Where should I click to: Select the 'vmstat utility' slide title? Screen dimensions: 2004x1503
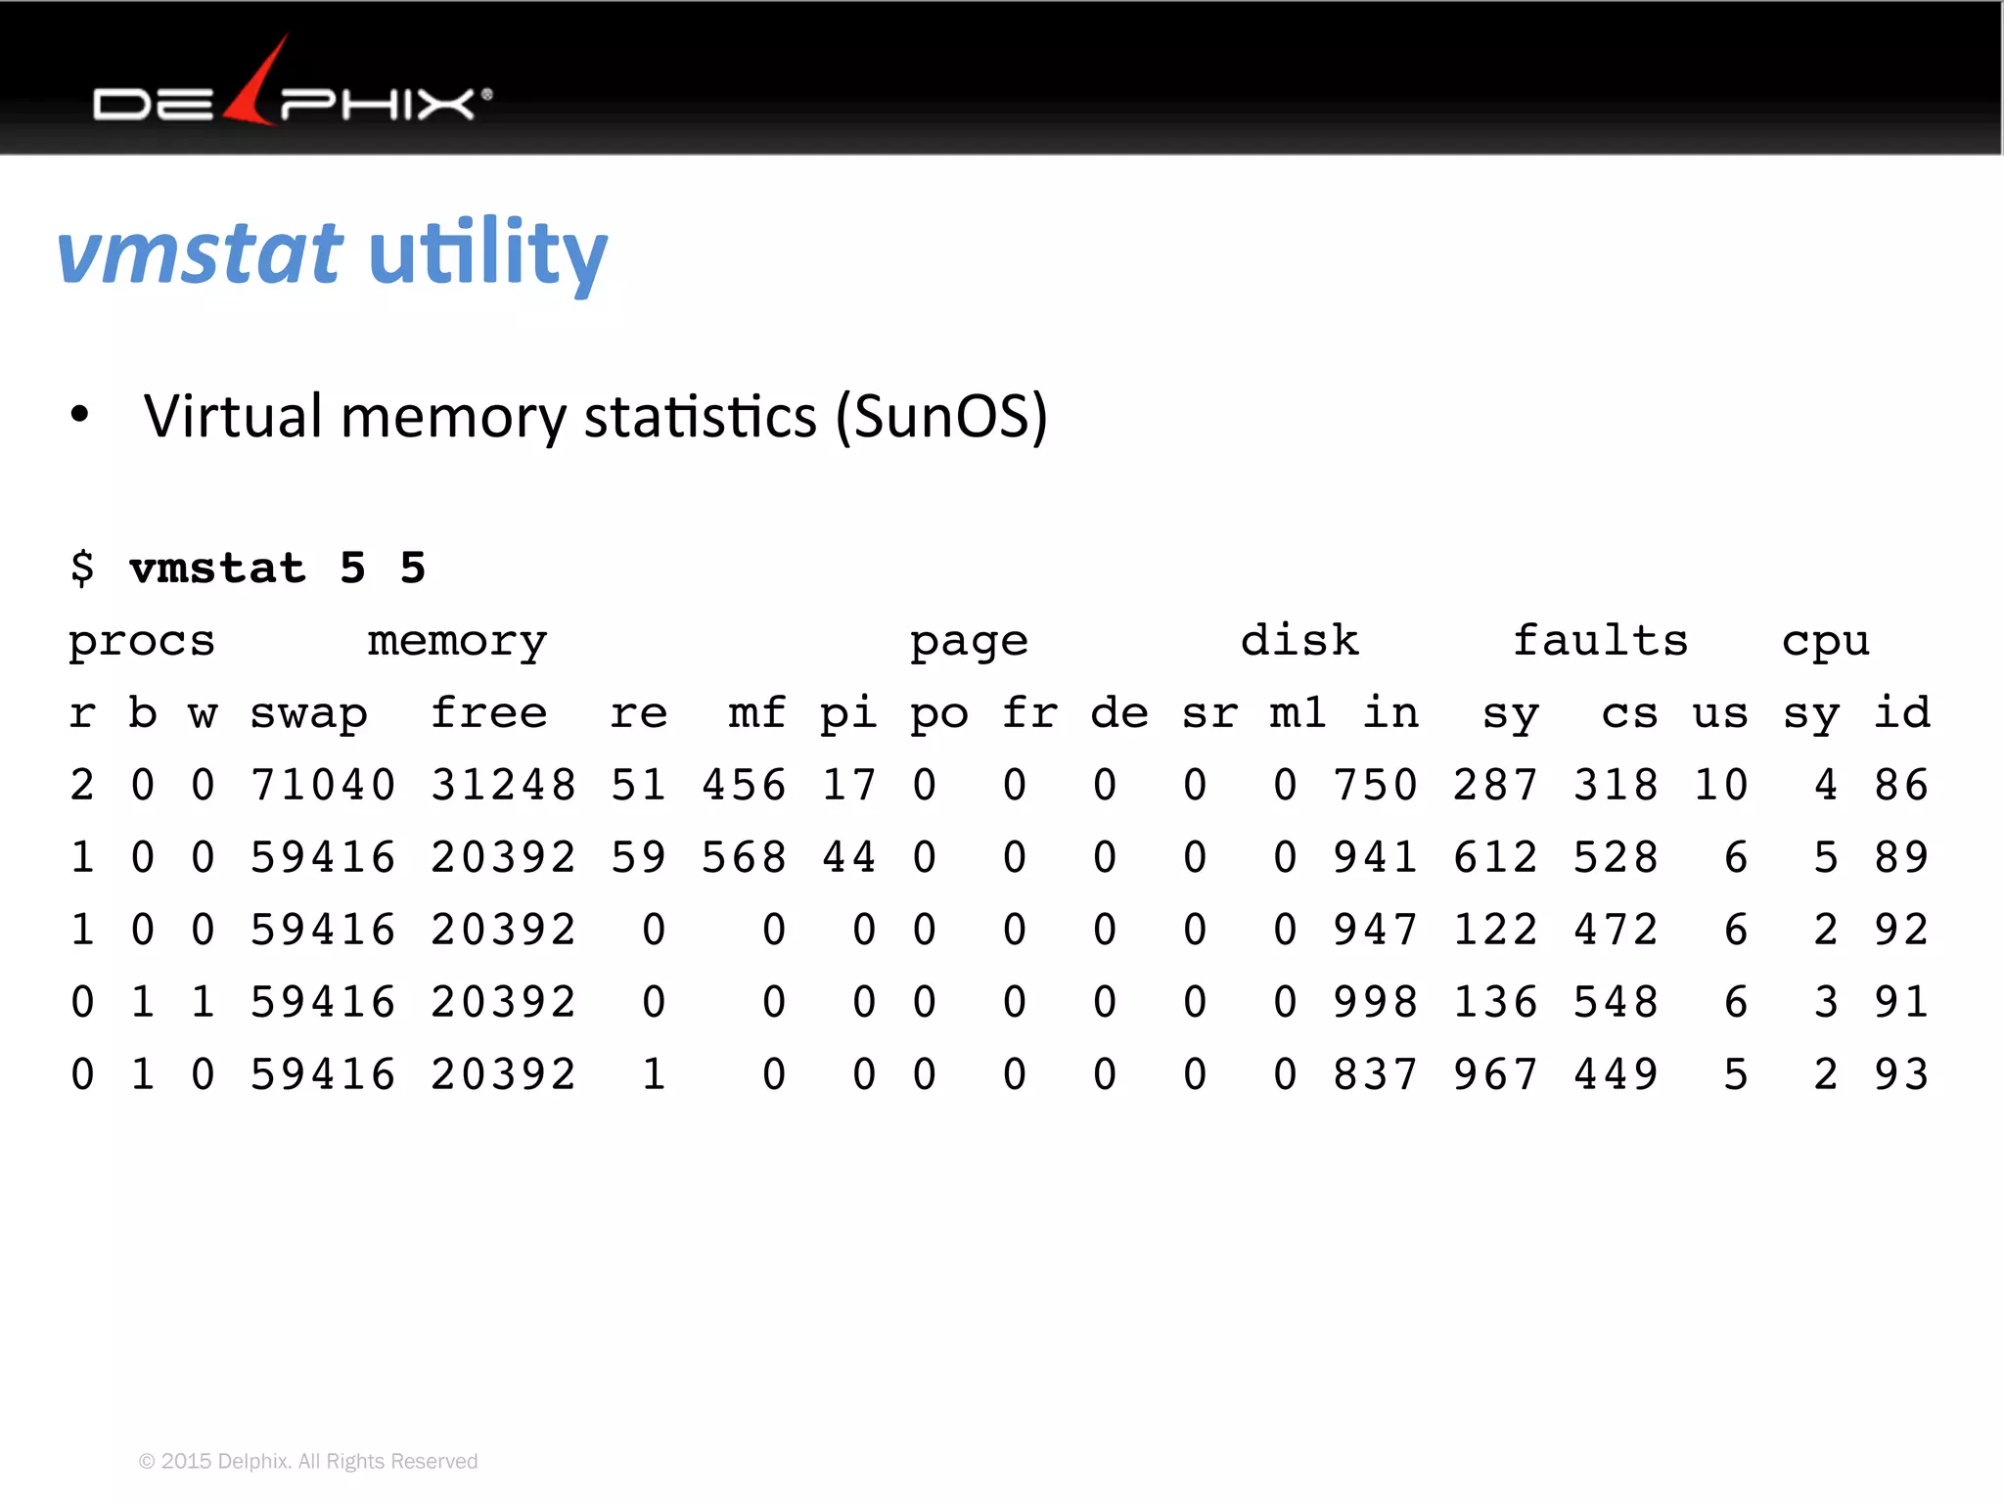pyautogui.click(x=333, y=252)
